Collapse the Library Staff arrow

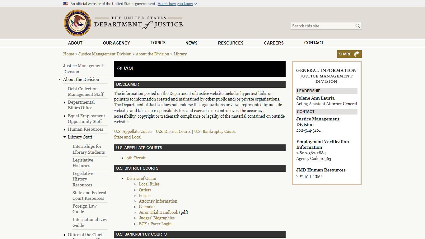(x=64, y=137)
